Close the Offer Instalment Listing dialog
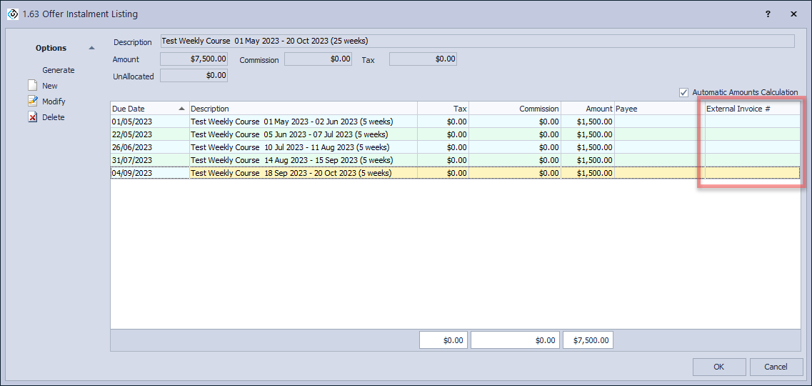812x386 pixels. coord(793,14)
